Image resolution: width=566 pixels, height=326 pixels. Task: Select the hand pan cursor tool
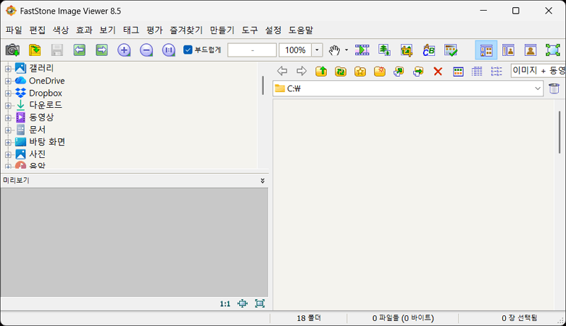334,50
